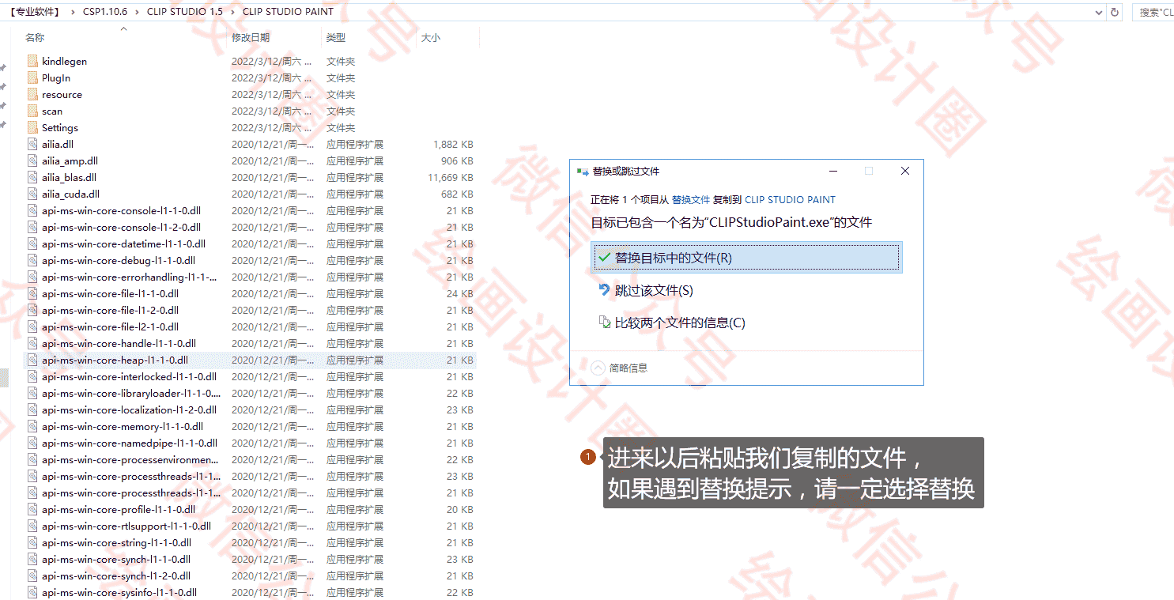Select the ailia_cuda.dll file icon
Image resolution: width=1174 pixels, height=600 pixels.
coord(32,194)
